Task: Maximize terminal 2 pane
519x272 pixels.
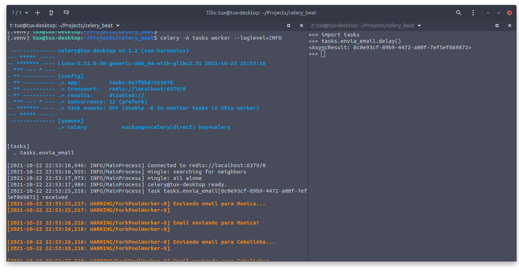Action: pos(497,25)
